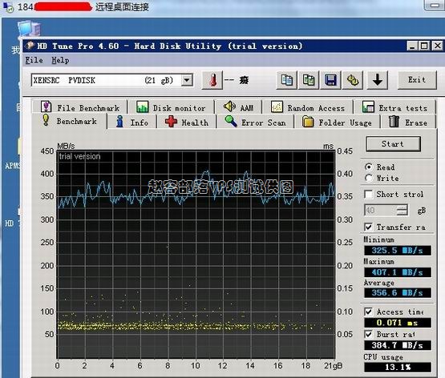
Task: Click the short stroke gB spinner arrows
Action: pyautogui.click(x=403, y=211)
